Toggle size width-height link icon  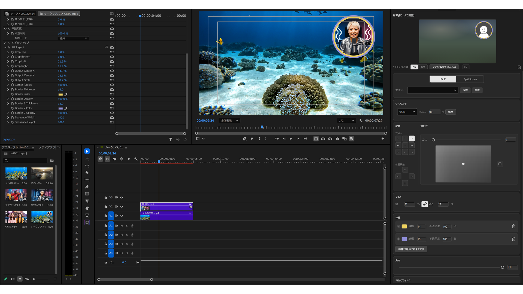tap(425, 204)
